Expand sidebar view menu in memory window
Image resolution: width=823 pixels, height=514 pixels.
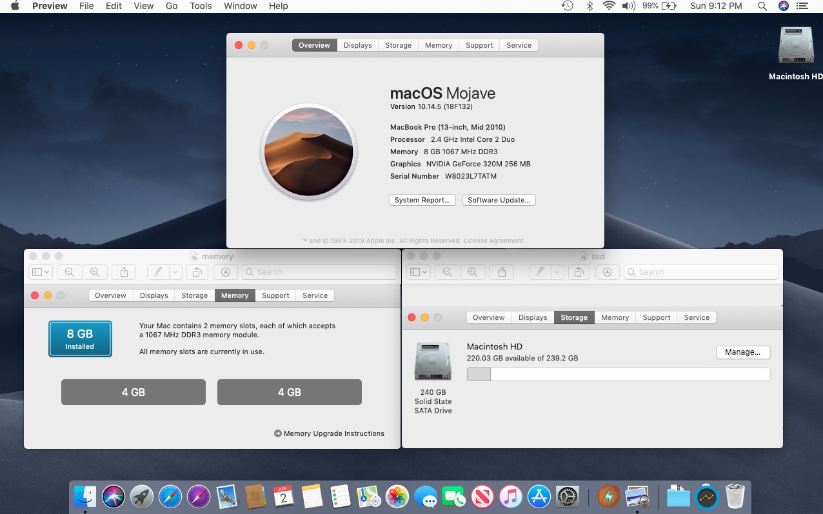pos(41,272)
